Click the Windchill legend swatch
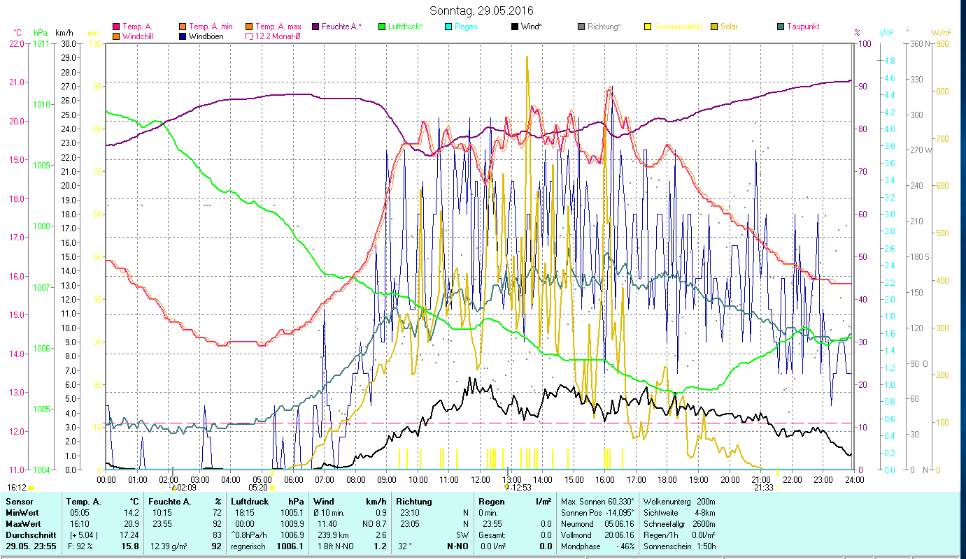The width and height of the screenshot is (966, 559). [x=115, y=36]
